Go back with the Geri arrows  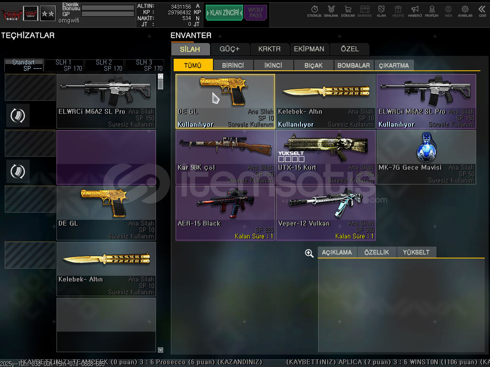tap(482, 11)
